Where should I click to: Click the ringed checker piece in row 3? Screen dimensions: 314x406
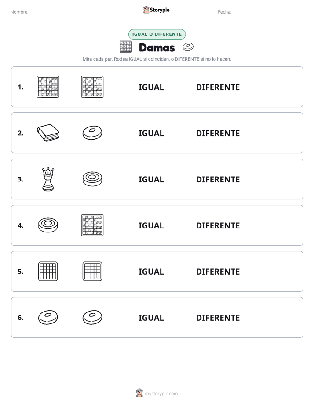coord(92,179)
